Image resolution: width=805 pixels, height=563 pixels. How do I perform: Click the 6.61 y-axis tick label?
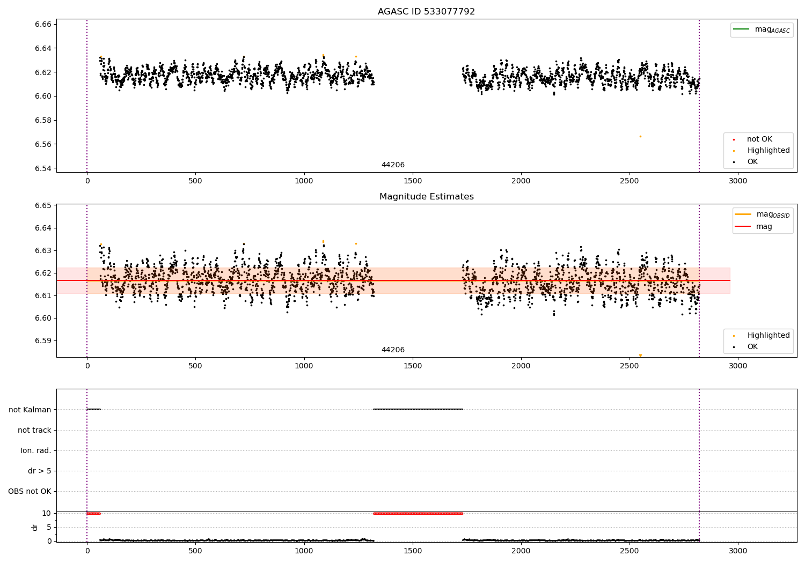click(x=43, y=296)
